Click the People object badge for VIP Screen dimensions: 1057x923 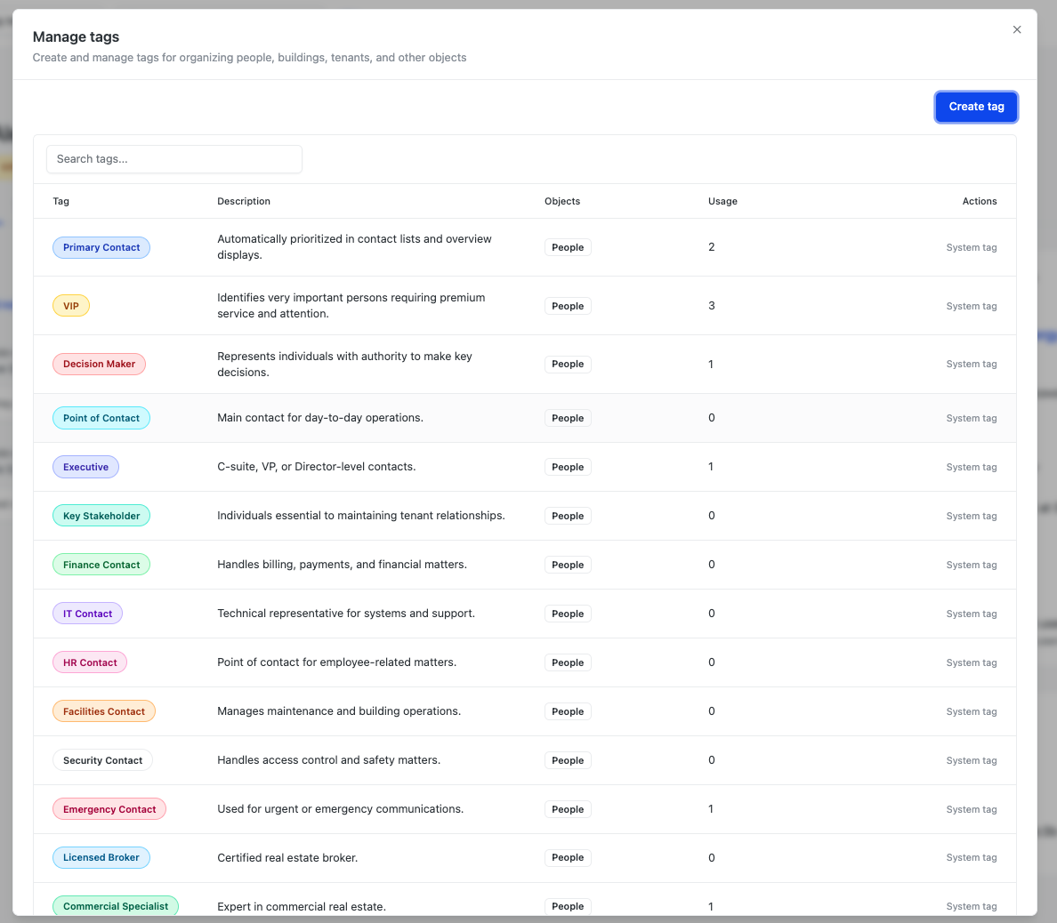568,306
